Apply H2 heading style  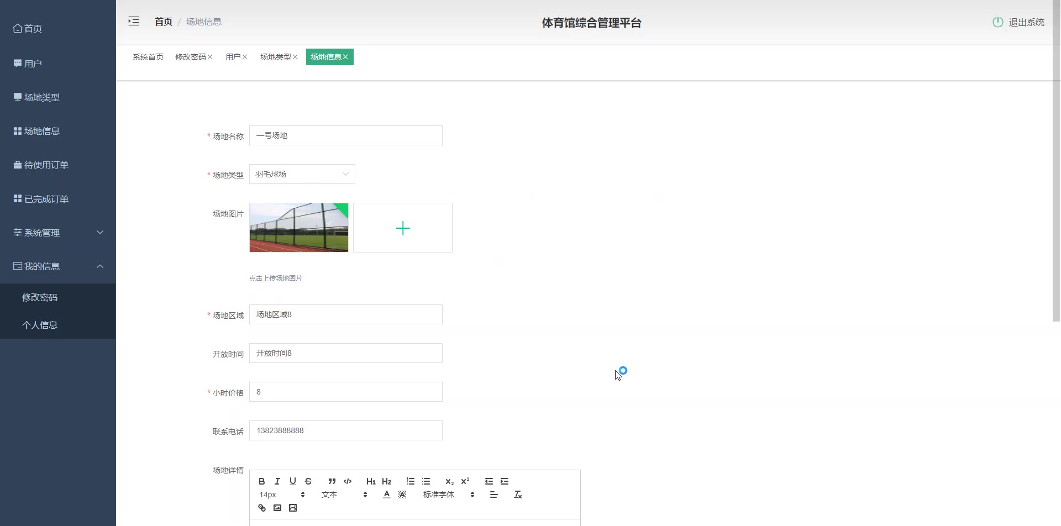pos(386,481)
